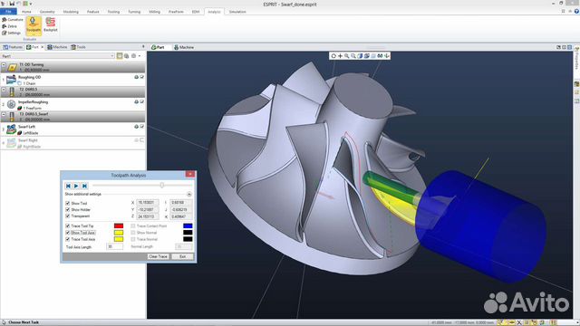Click the red Trace Tool Tip color swatch
The image size is (580, 326).
tap(119, 225)
